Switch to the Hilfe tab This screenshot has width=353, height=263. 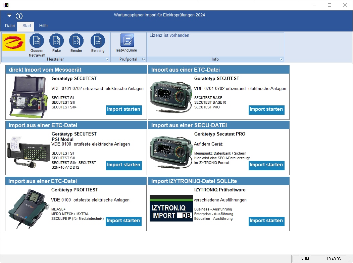(43, 26)
